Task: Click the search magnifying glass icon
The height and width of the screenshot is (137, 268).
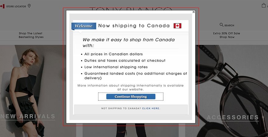Action: click(x=221, y=25)
